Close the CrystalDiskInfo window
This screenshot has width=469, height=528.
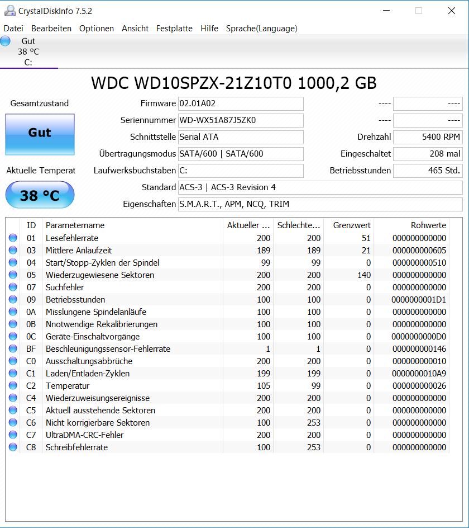click(452, 11)
